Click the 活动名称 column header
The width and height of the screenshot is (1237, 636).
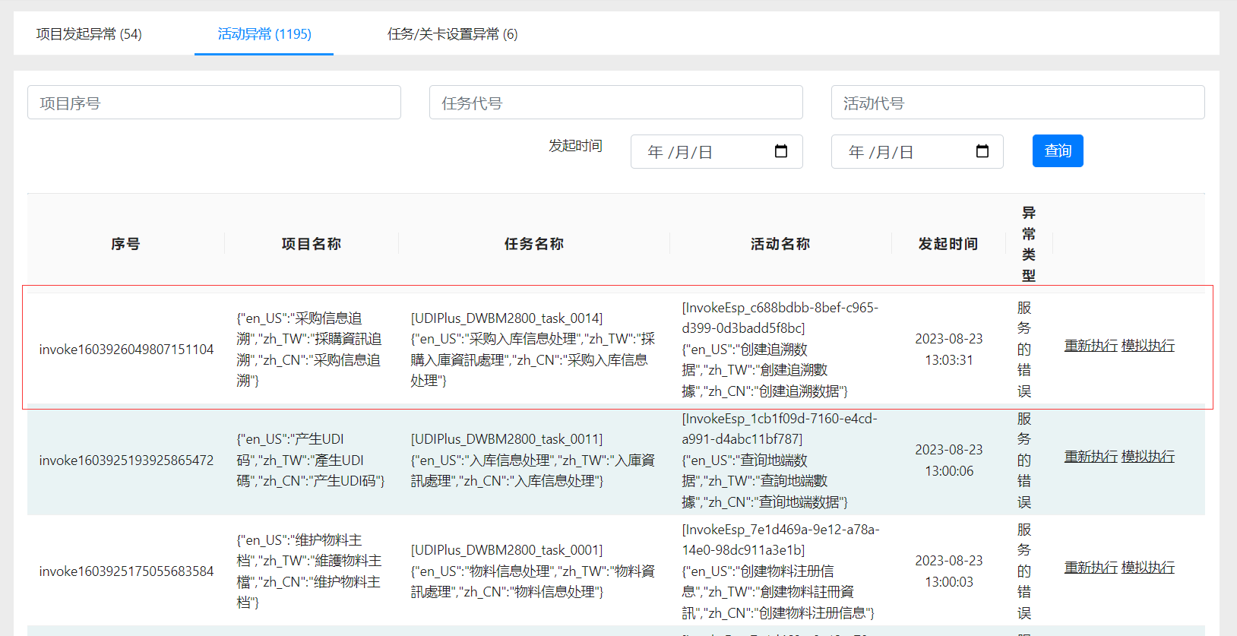click(780, 244)
